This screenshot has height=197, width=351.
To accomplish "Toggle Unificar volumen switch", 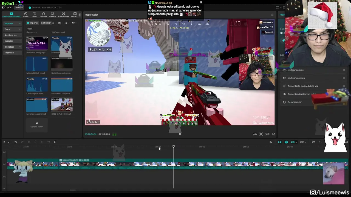I will [344, 78].
